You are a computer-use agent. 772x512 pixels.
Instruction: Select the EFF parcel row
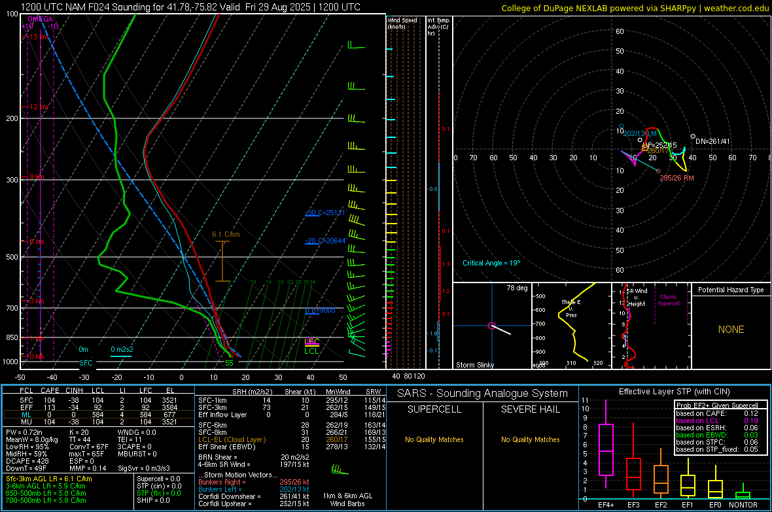98,407
